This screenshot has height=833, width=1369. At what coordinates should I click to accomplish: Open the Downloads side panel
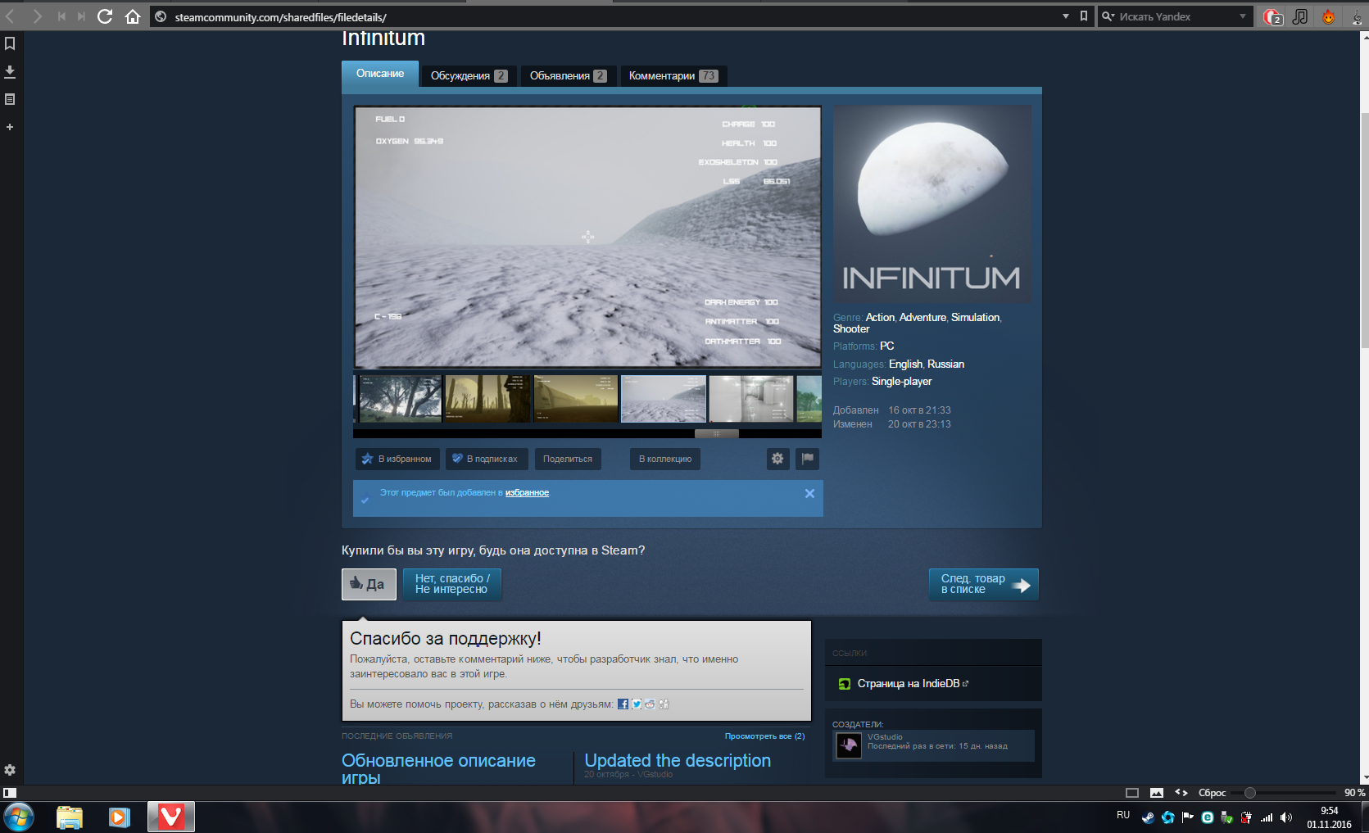tap(10, 71)
